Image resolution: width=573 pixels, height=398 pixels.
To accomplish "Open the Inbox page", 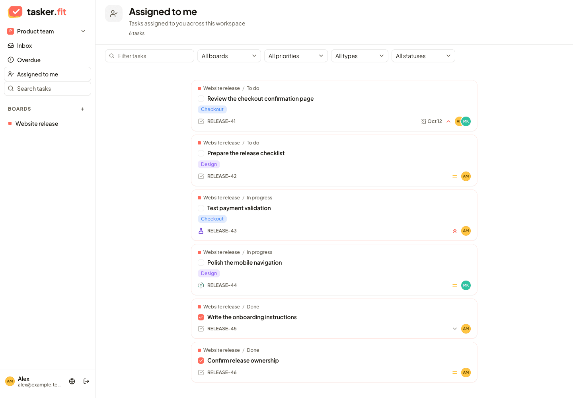I will (47, 46).
